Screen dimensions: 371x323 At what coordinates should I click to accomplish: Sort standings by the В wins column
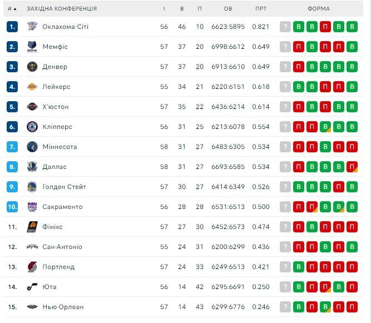[182, 9]
